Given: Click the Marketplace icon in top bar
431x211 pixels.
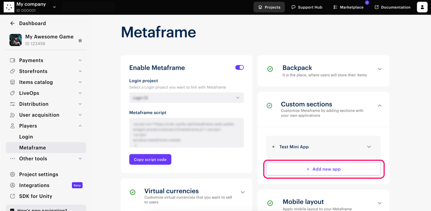Looking at the screenshot, I should [x=335, y=7].
